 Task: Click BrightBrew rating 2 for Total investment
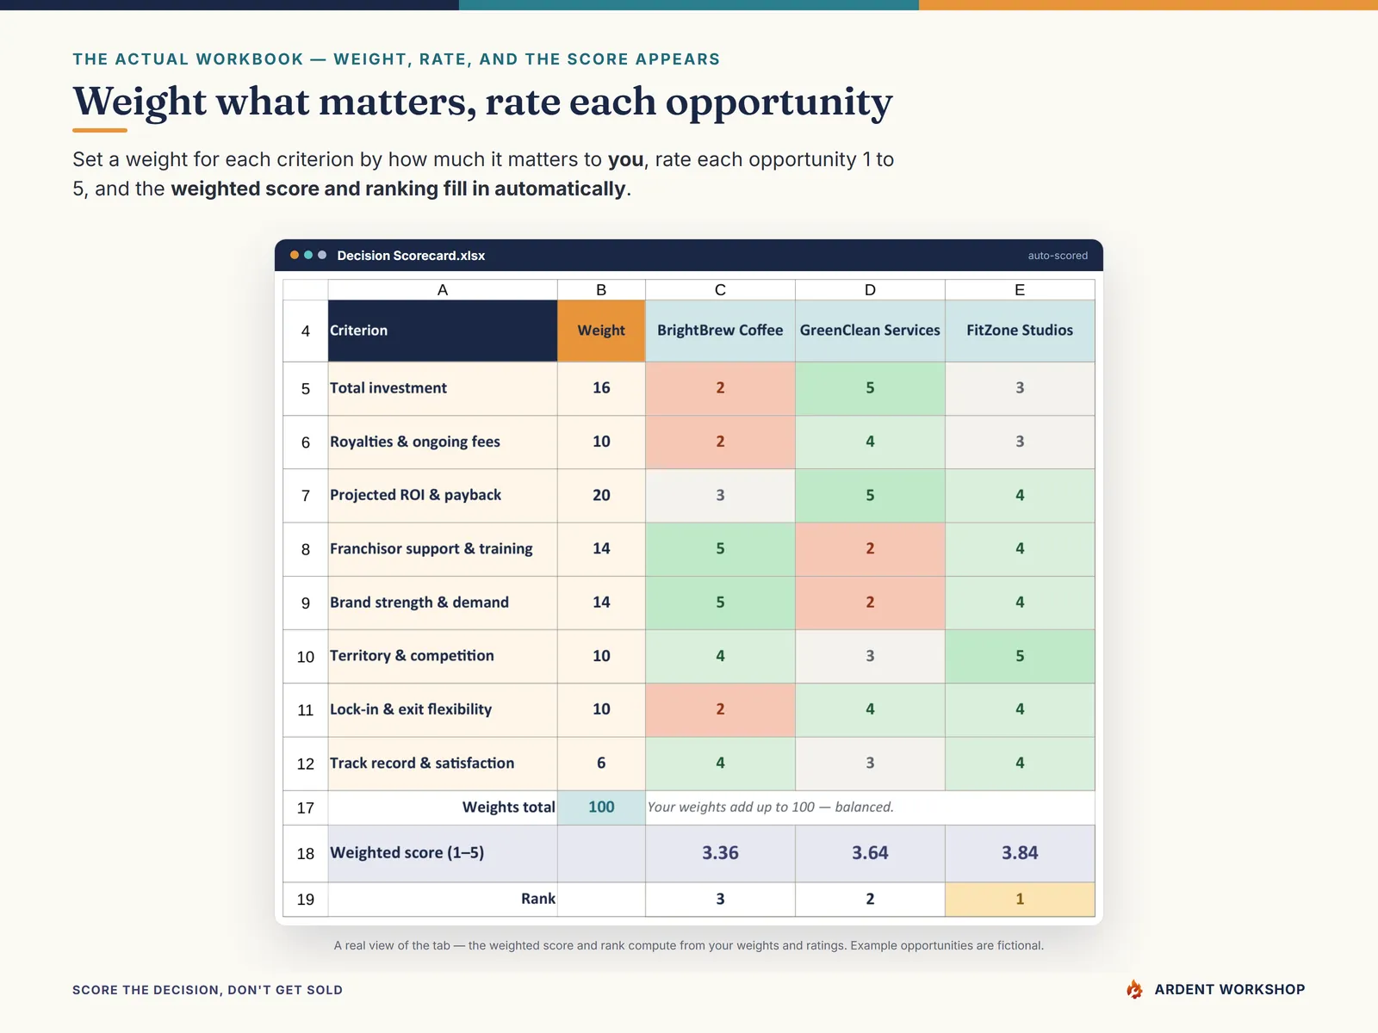pyautogui.click(x=720, y=388)
